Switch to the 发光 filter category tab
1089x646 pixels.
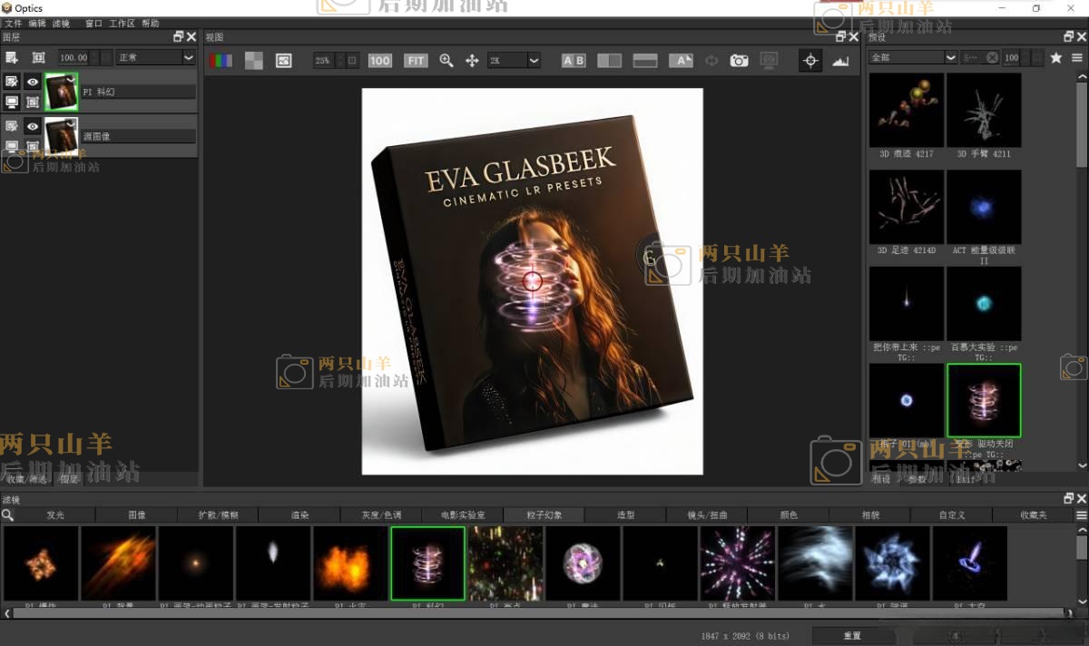point(55,514)
